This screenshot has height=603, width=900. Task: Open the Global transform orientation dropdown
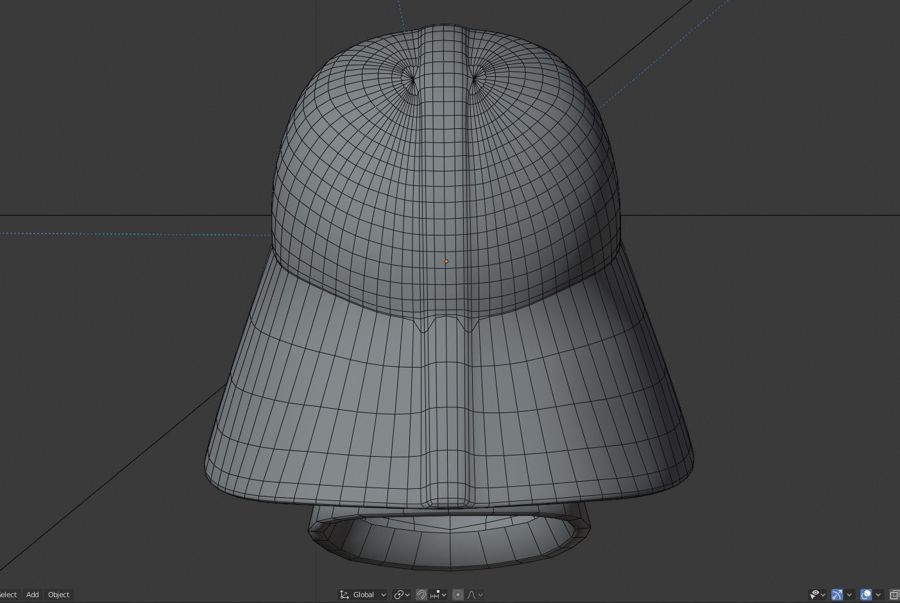click(x=363, y=595)
